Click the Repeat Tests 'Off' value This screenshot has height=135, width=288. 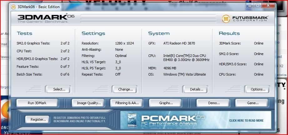pyautogui.click(x=118, y=74)
